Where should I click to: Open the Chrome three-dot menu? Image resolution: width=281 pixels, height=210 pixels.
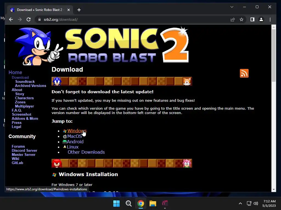[270, 19]
